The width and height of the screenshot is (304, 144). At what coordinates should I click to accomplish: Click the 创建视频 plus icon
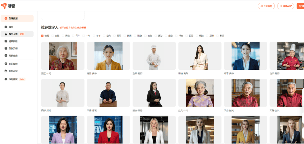pyautogui.click(x=6, y=18)
